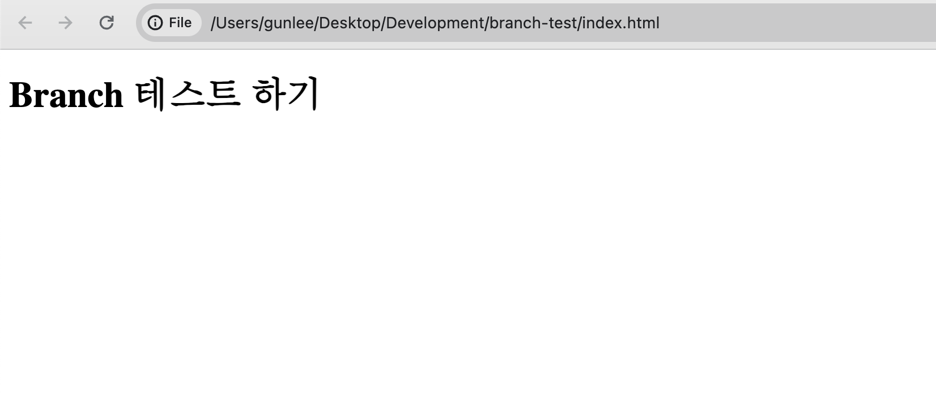The image size is (936, 393).
Task: Click the word Branch in the heading
Action: (66, 95)
